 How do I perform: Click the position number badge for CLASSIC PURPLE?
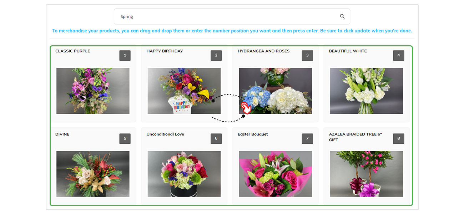tap(125, 55)
